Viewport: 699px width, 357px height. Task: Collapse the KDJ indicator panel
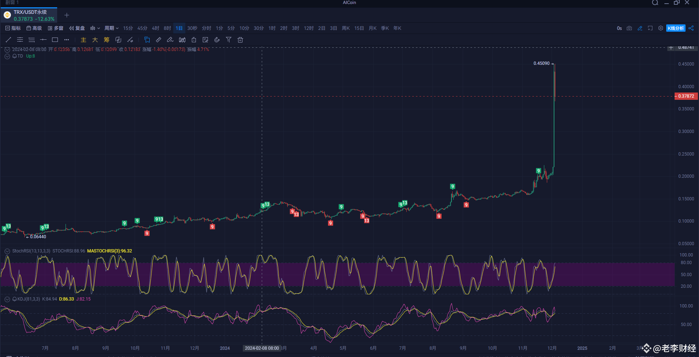(7, 299)
